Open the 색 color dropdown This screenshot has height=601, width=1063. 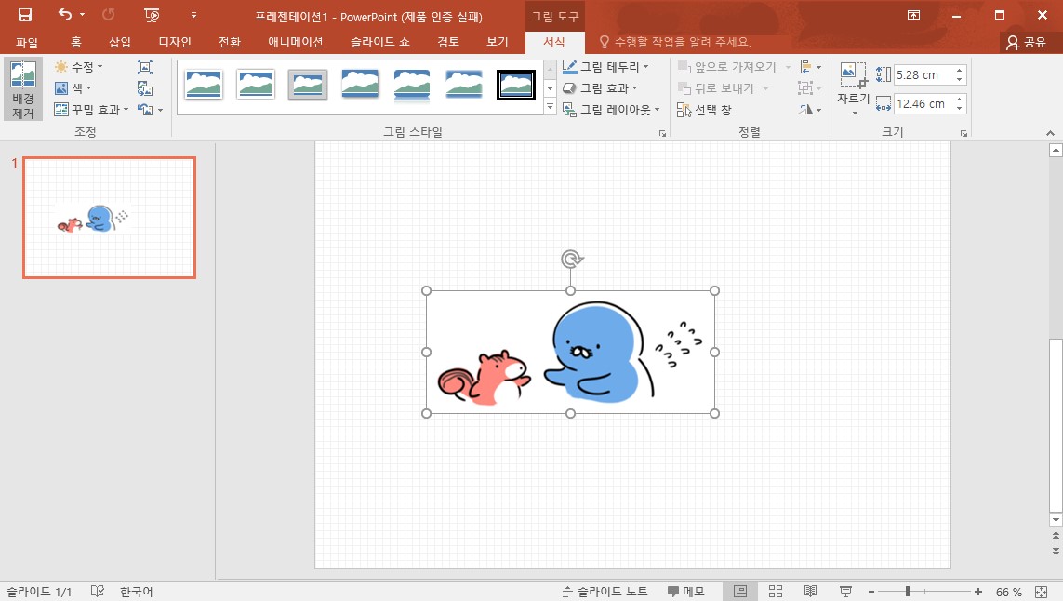tap(73, 88)
